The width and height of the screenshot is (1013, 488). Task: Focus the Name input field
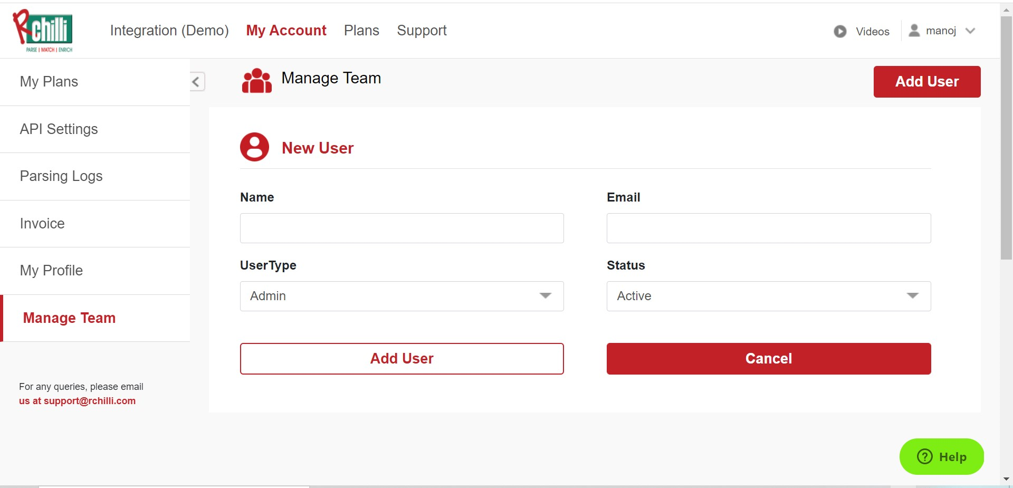point(402,228)
